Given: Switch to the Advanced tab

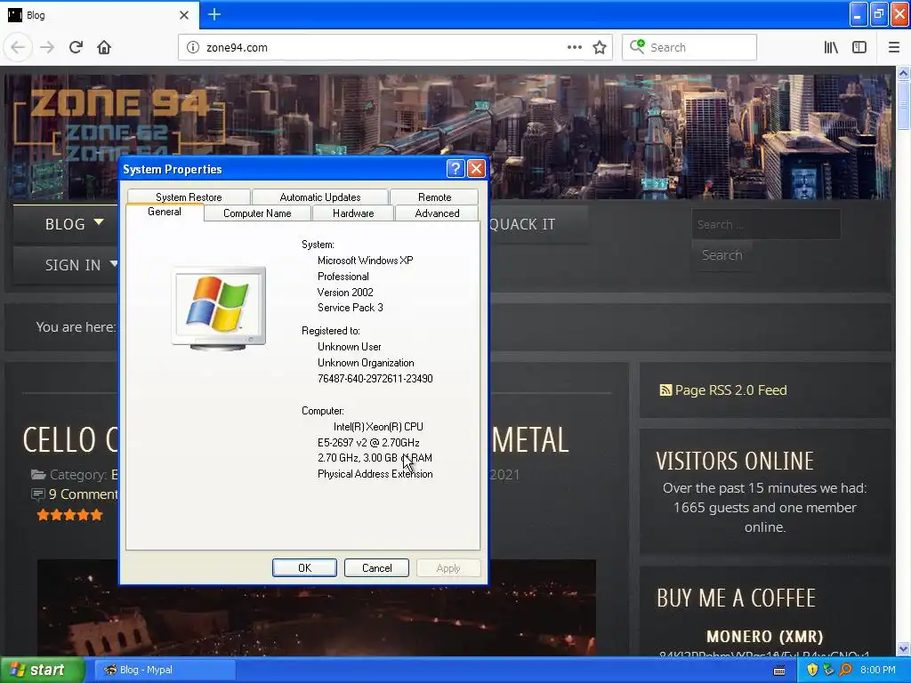Looking at the screenshot, I should pyautogui.click(x=437, y=213).
